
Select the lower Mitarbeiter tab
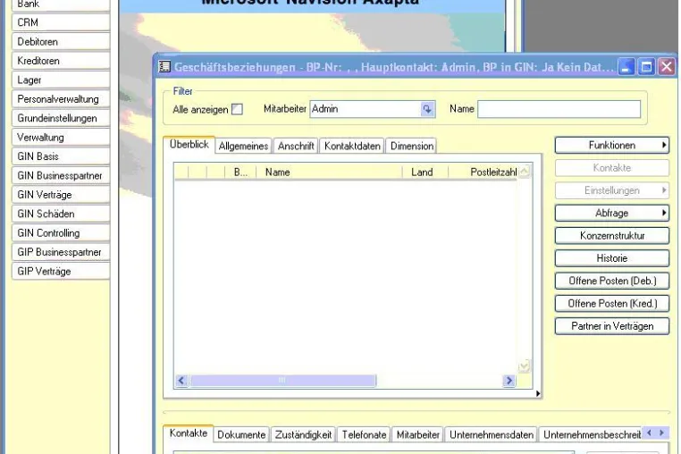(x=418, y=434)
